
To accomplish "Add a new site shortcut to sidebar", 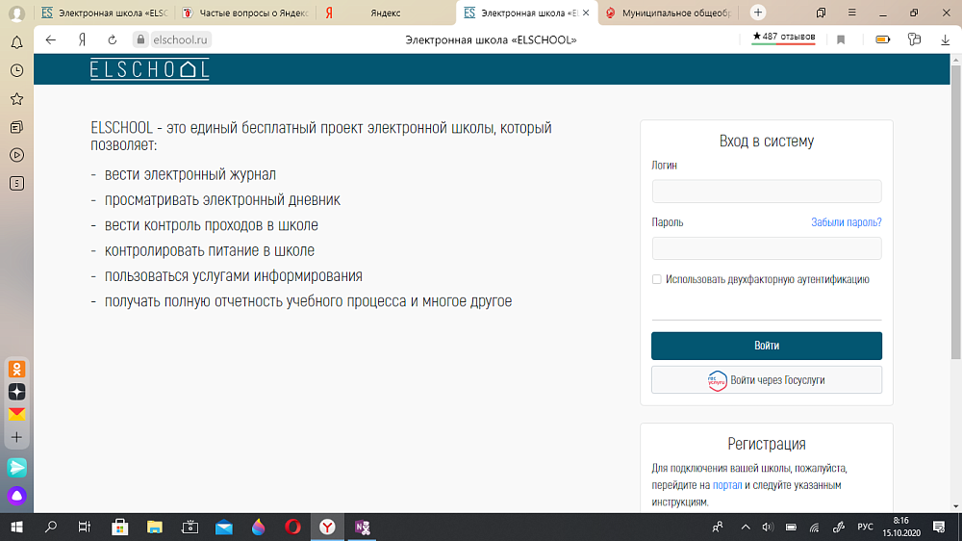I will (16, 438).
